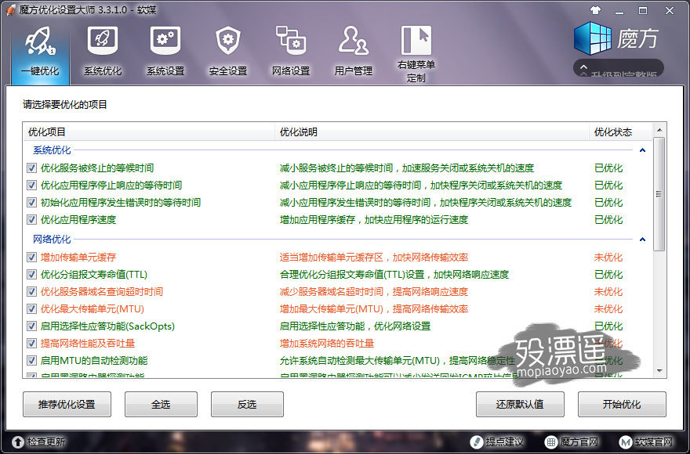690x454 pixels.
Task: Switch to the 右键菜单定制 tab label
Action: pos(416,71)
